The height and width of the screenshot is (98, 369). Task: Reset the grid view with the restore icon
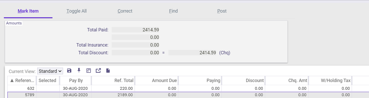[x=89, y=71]
